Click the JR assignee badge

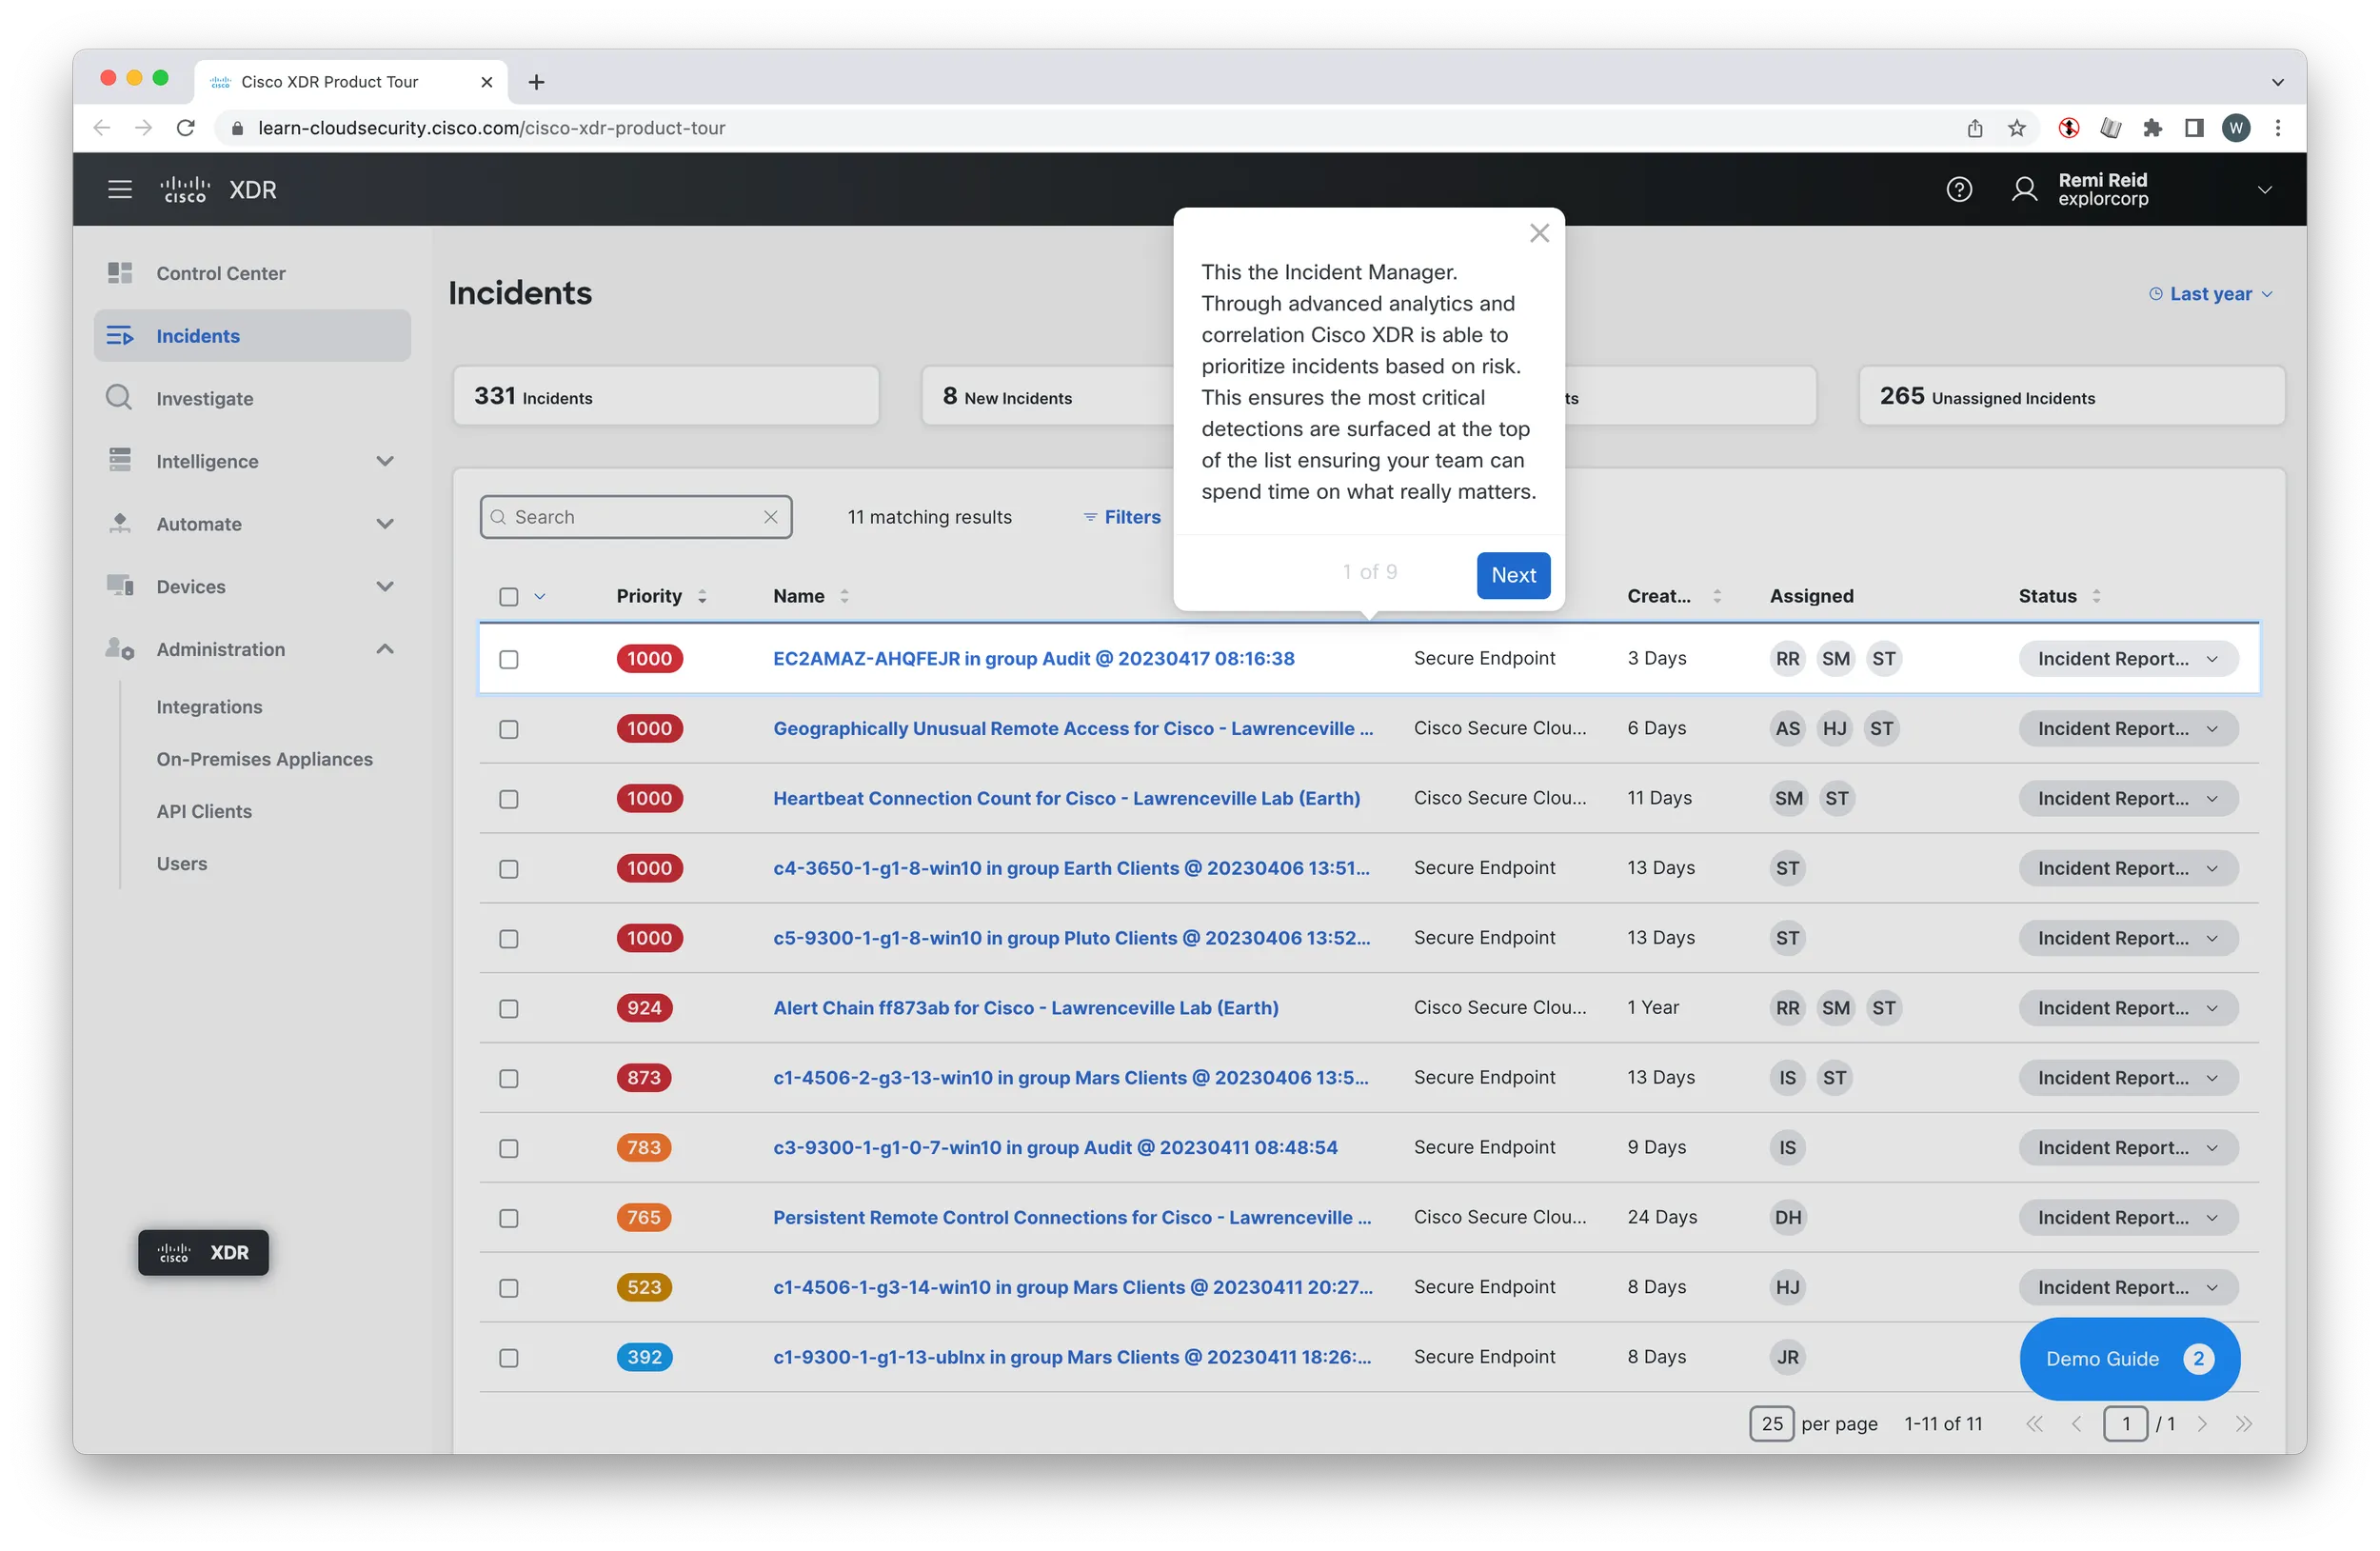(1787, 1358)
